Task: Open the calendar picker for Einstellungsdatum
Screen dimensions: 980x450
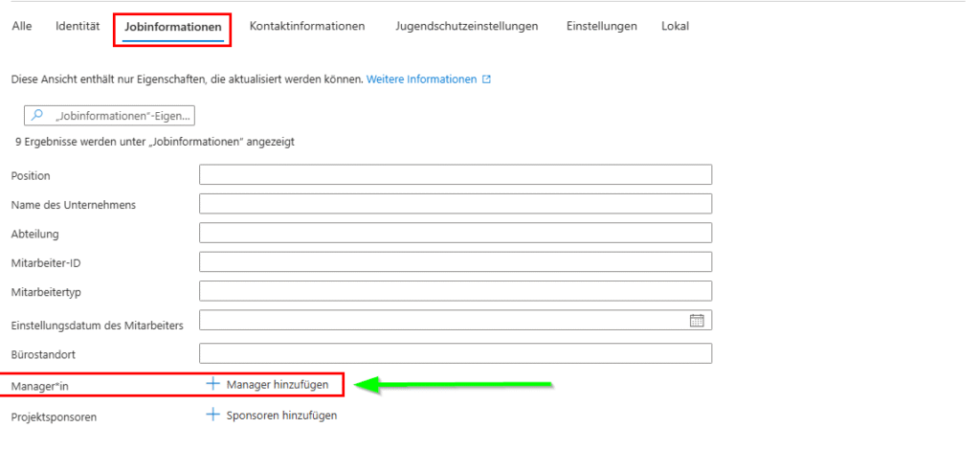Action: [x=697, y=320]
